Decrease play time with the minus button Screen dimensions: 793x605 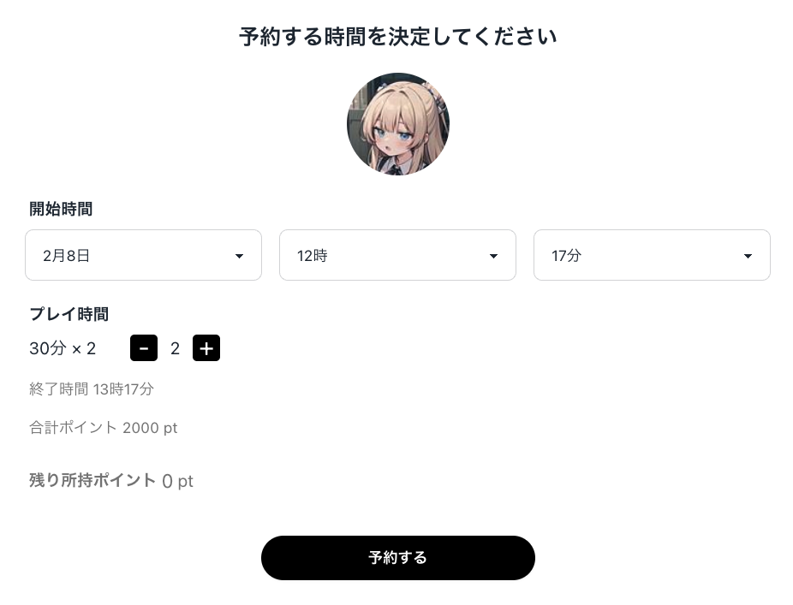(144, 347)
